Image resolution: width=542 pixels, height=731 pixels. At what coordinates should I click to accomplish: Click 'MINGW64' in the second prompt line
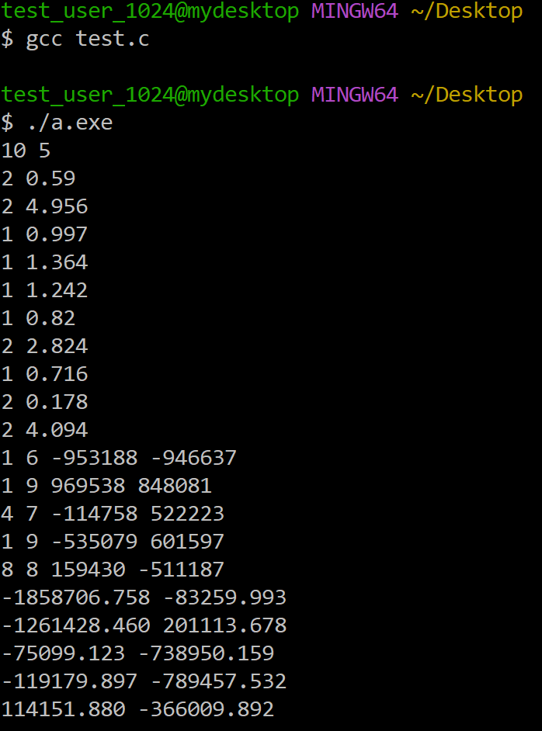coord(355,95)
